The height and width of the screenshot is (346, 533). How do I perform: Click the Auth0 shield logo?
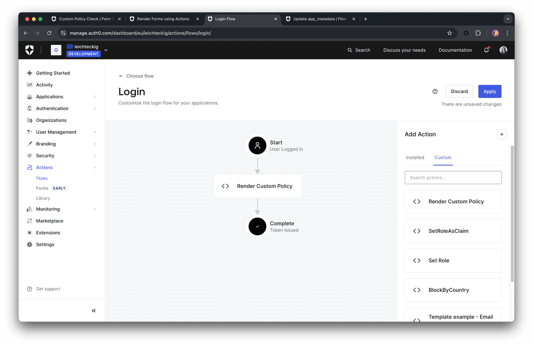click(29, 50)
